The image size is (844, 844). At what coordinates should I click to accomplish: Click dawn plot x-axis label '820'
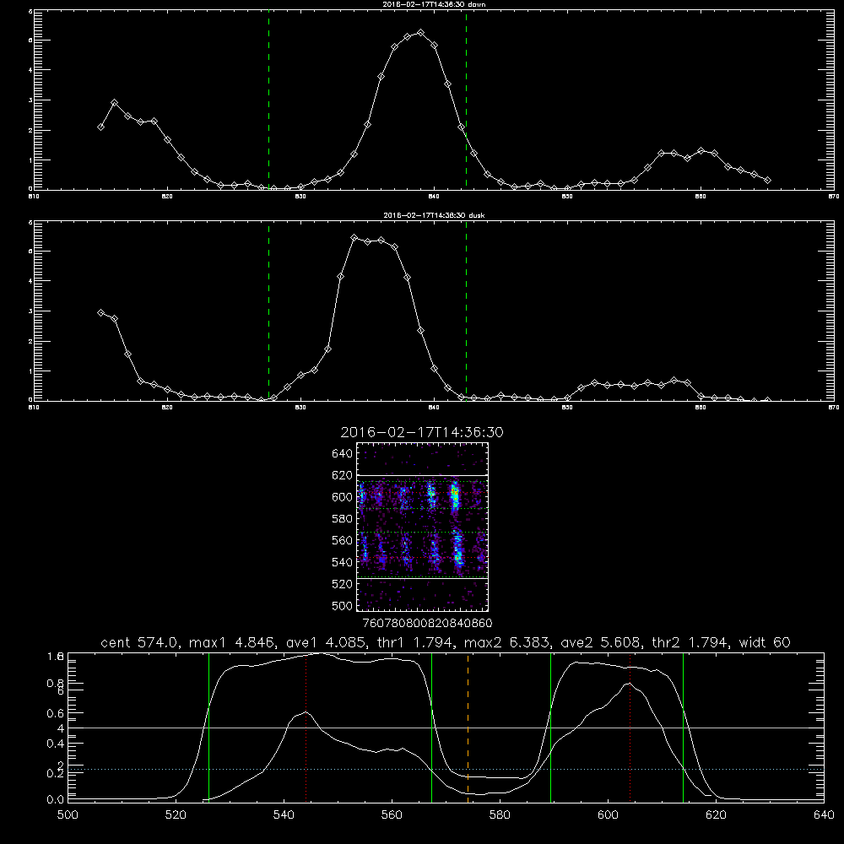tap(167, 197)
